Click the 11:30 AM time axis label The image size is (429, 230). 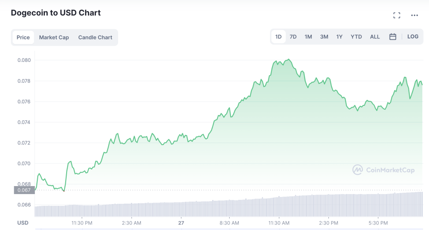tap(279, 223)
